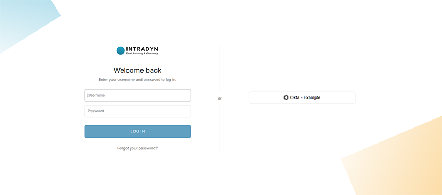Click the word "Example" on Okta button
Viewport: 442px width, 195px height.
pyautogui.click(x=312, y=97)
